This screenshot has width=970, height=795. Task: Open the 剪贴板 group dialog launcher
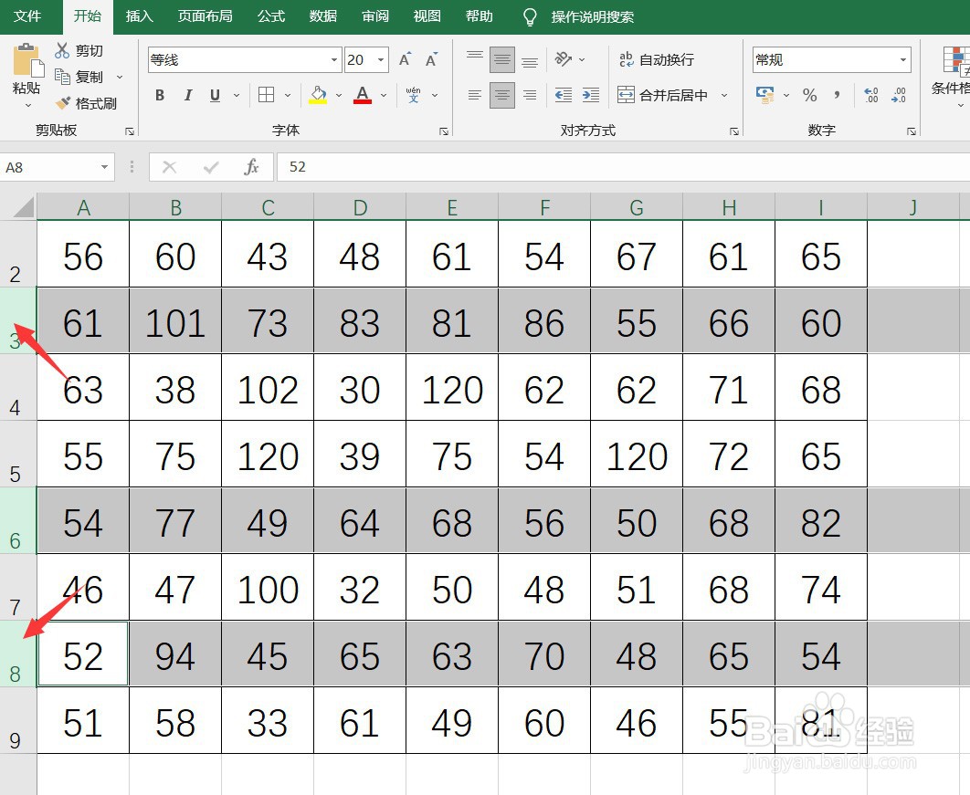tap(130, 131)
